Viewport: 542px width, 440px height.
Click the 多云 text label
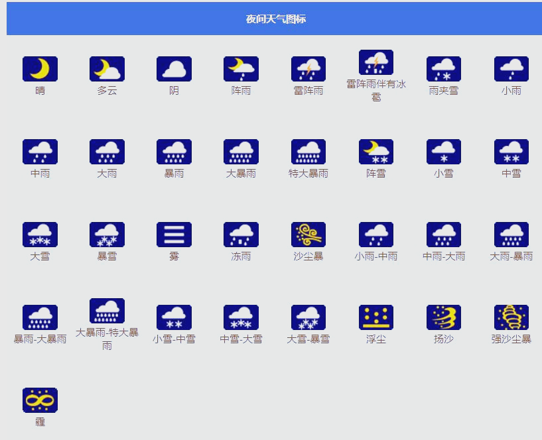coord(107,91)
